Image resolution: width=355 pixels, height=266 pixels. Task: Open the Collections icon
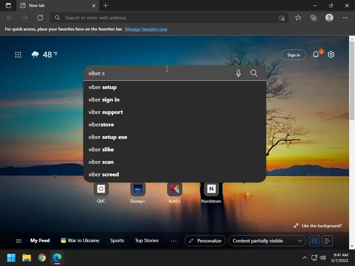pos(313,18)
